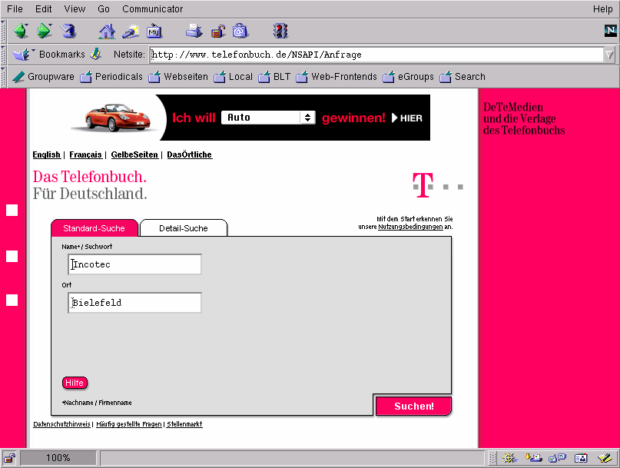Viewport: 620px width, 468px height.
Task: Collapse the personal toolbar handle
Action: (4, 77)
